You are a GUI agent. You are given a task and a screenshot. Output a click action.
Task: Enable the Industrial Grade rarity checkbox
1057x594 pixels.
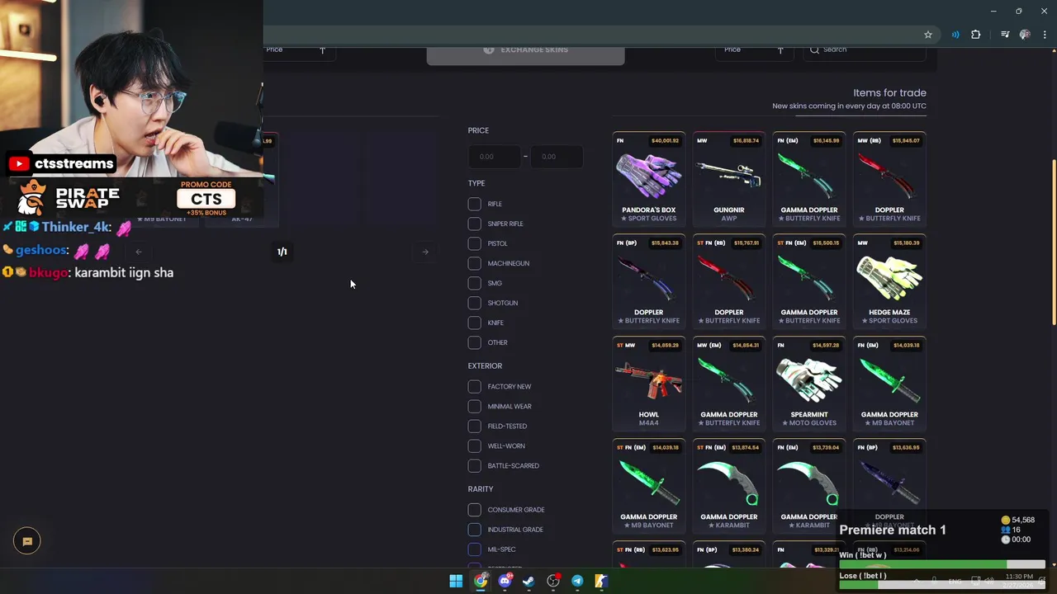coord(474,530)
